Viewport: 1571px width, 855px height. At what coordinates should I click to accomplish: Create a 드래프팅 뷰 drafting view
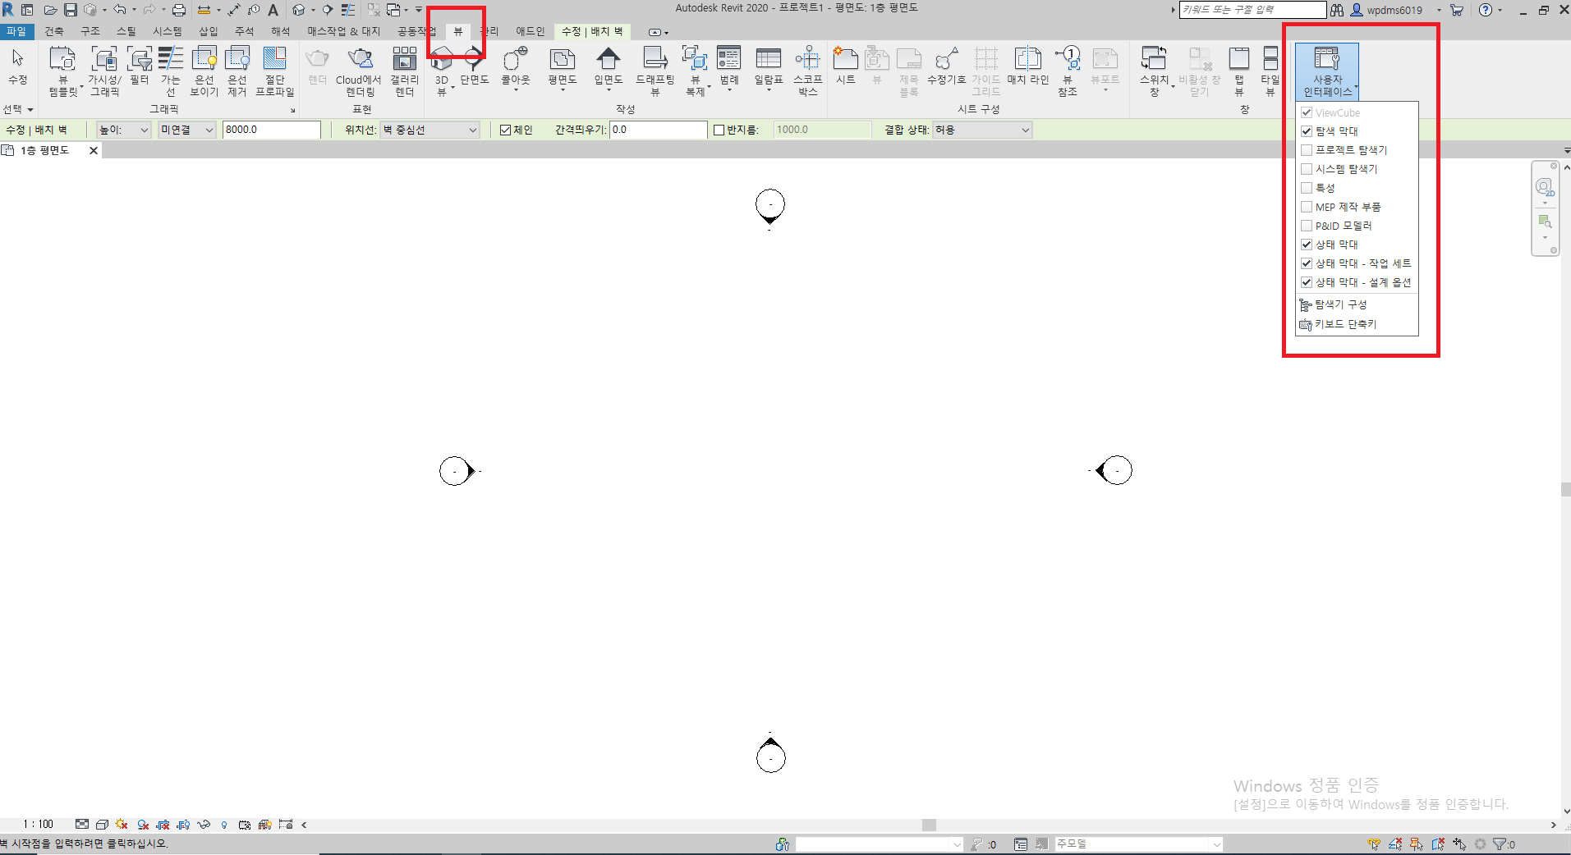click(655, 72)
